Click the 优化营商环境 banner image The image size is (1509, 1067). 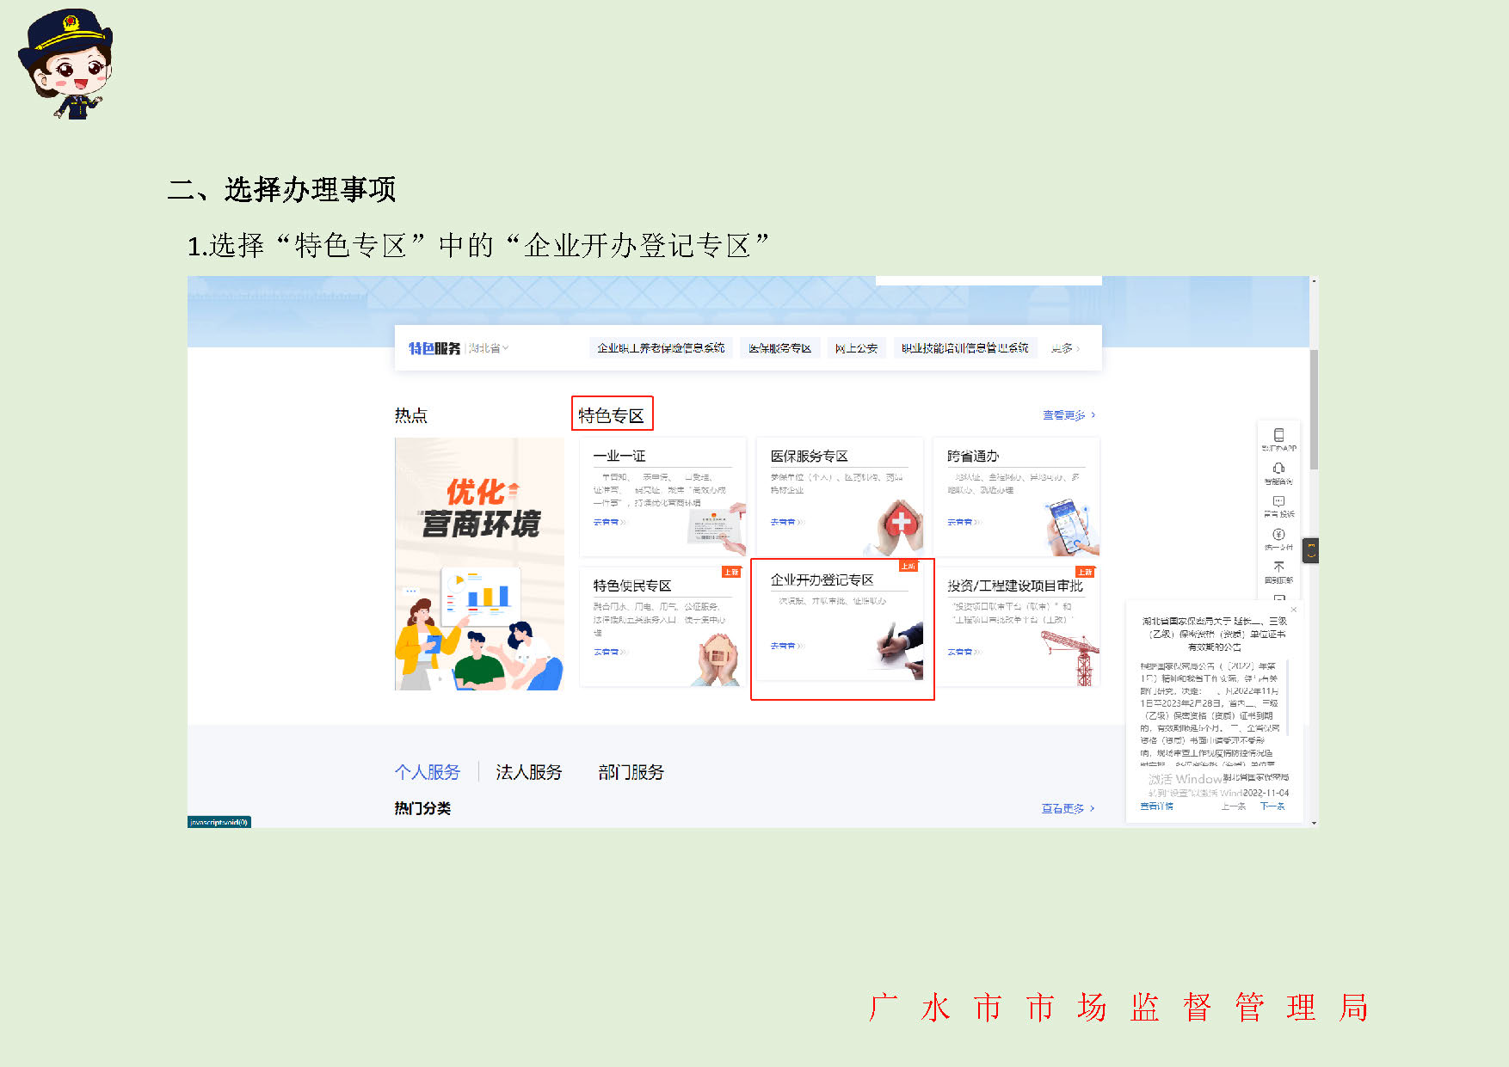coord(479,564)
